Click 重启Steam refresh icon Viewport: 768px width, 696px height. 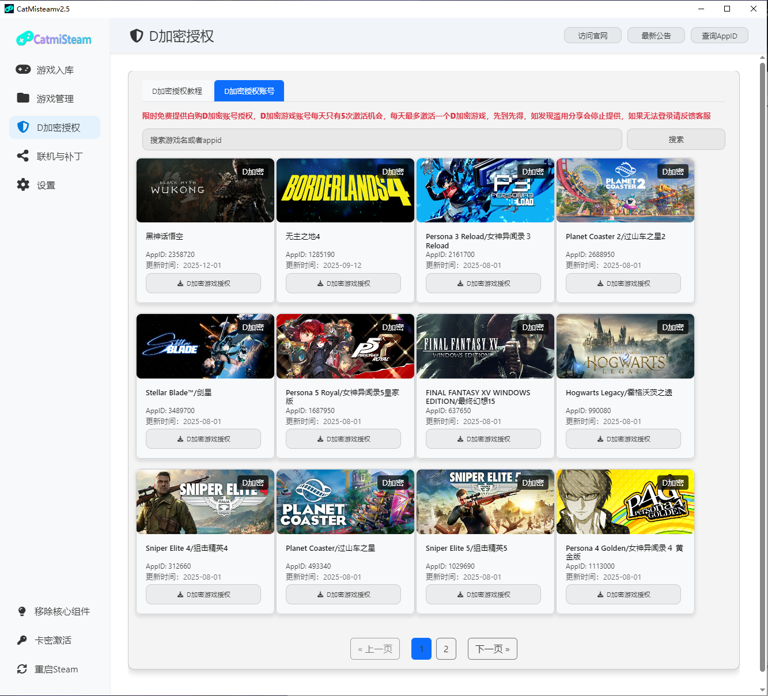point(22,669)
